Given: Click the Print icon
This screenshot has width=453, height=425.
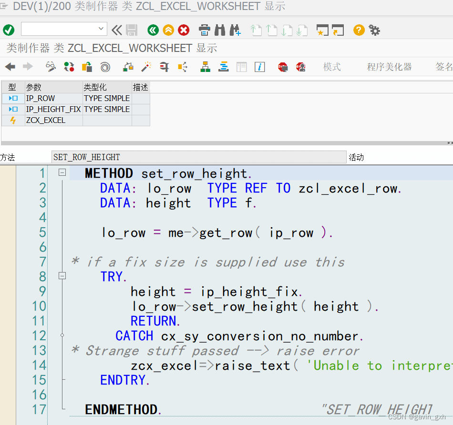Looking at the screenshot, I should click(x=204, y=30).
